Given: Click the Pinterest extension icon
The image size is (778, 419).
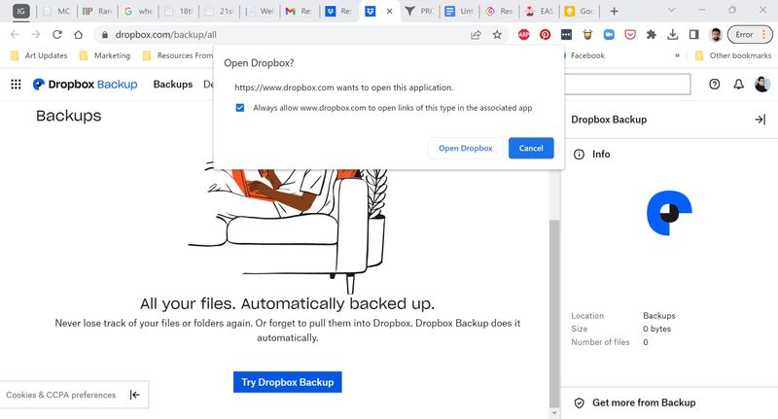Looking at the screenshot, I should pos(546,34).
